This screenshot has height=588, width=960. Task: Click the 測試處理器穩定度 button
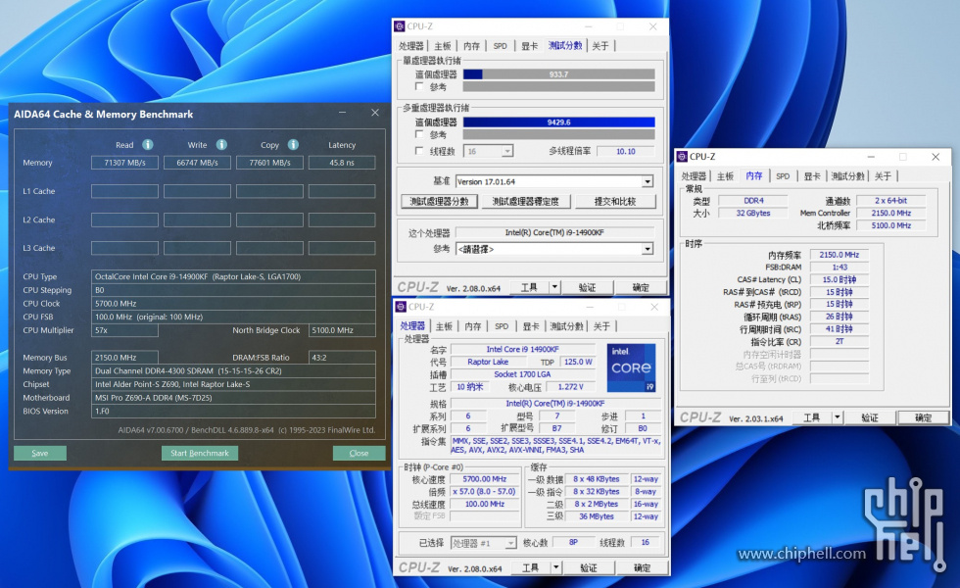[x=526, y=201]
